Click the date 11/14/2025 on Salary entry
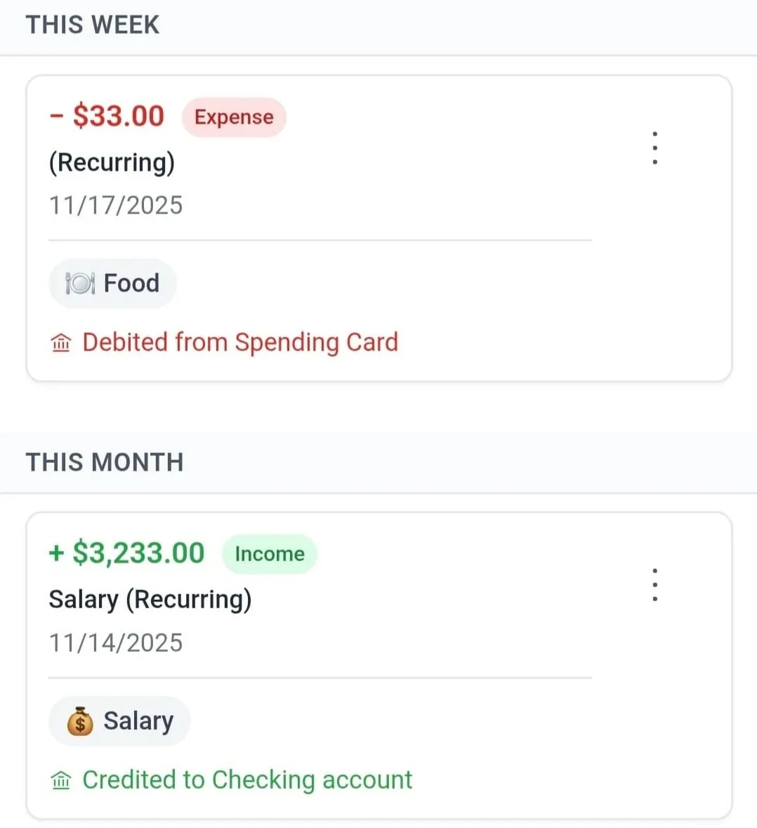The height and width of the screenshot is (828, 757). pyautogui.click(x=116, y=641)
